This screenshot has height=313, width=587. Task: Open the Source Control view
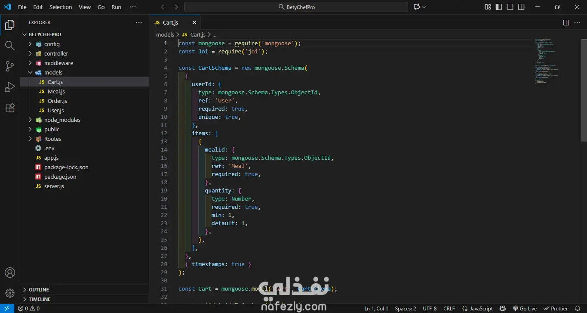[10, 66]
